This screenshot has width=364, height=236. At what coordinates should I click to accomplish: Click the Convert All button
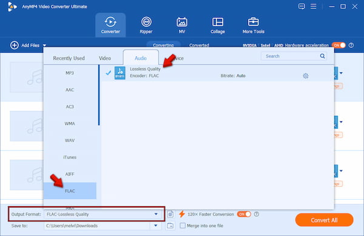pyautogui.click(x=324, y=220)
